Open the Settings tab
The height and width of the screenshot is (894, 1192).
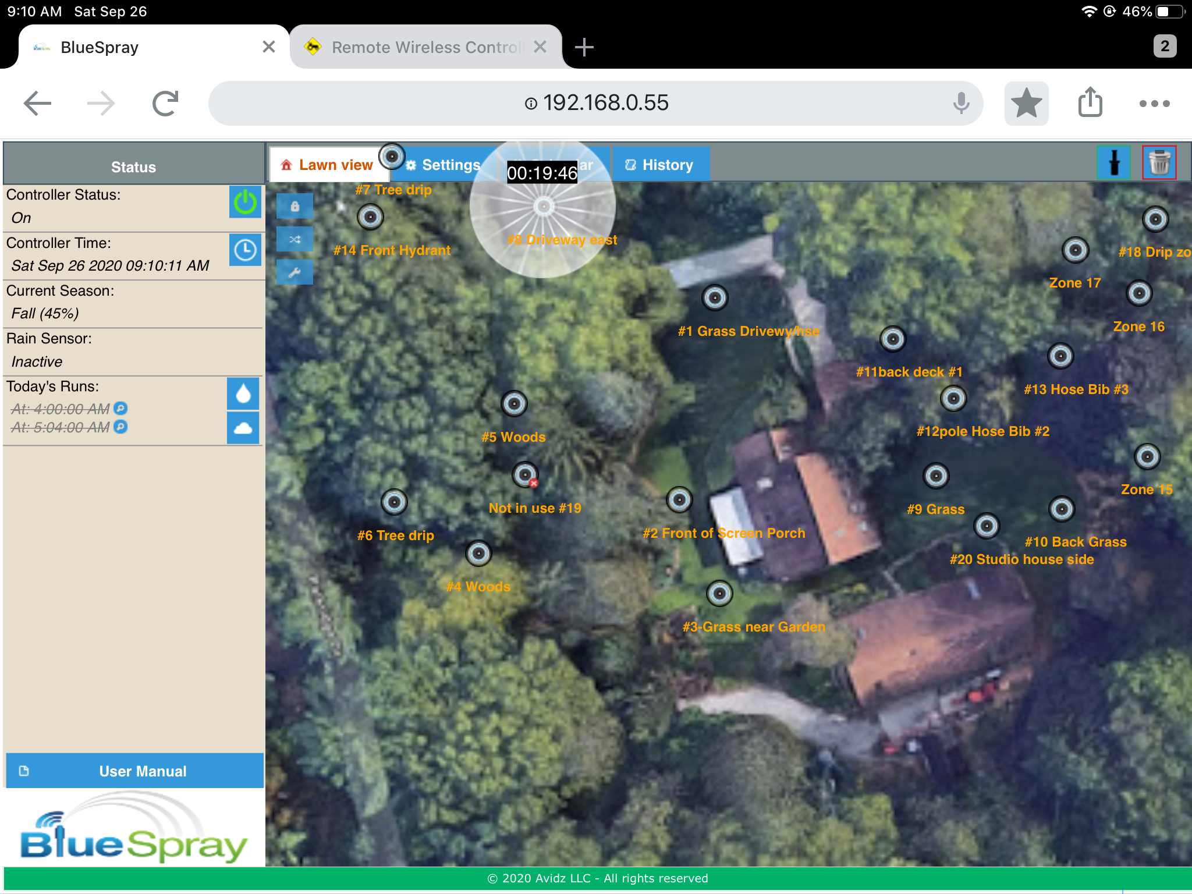point(444,165)
